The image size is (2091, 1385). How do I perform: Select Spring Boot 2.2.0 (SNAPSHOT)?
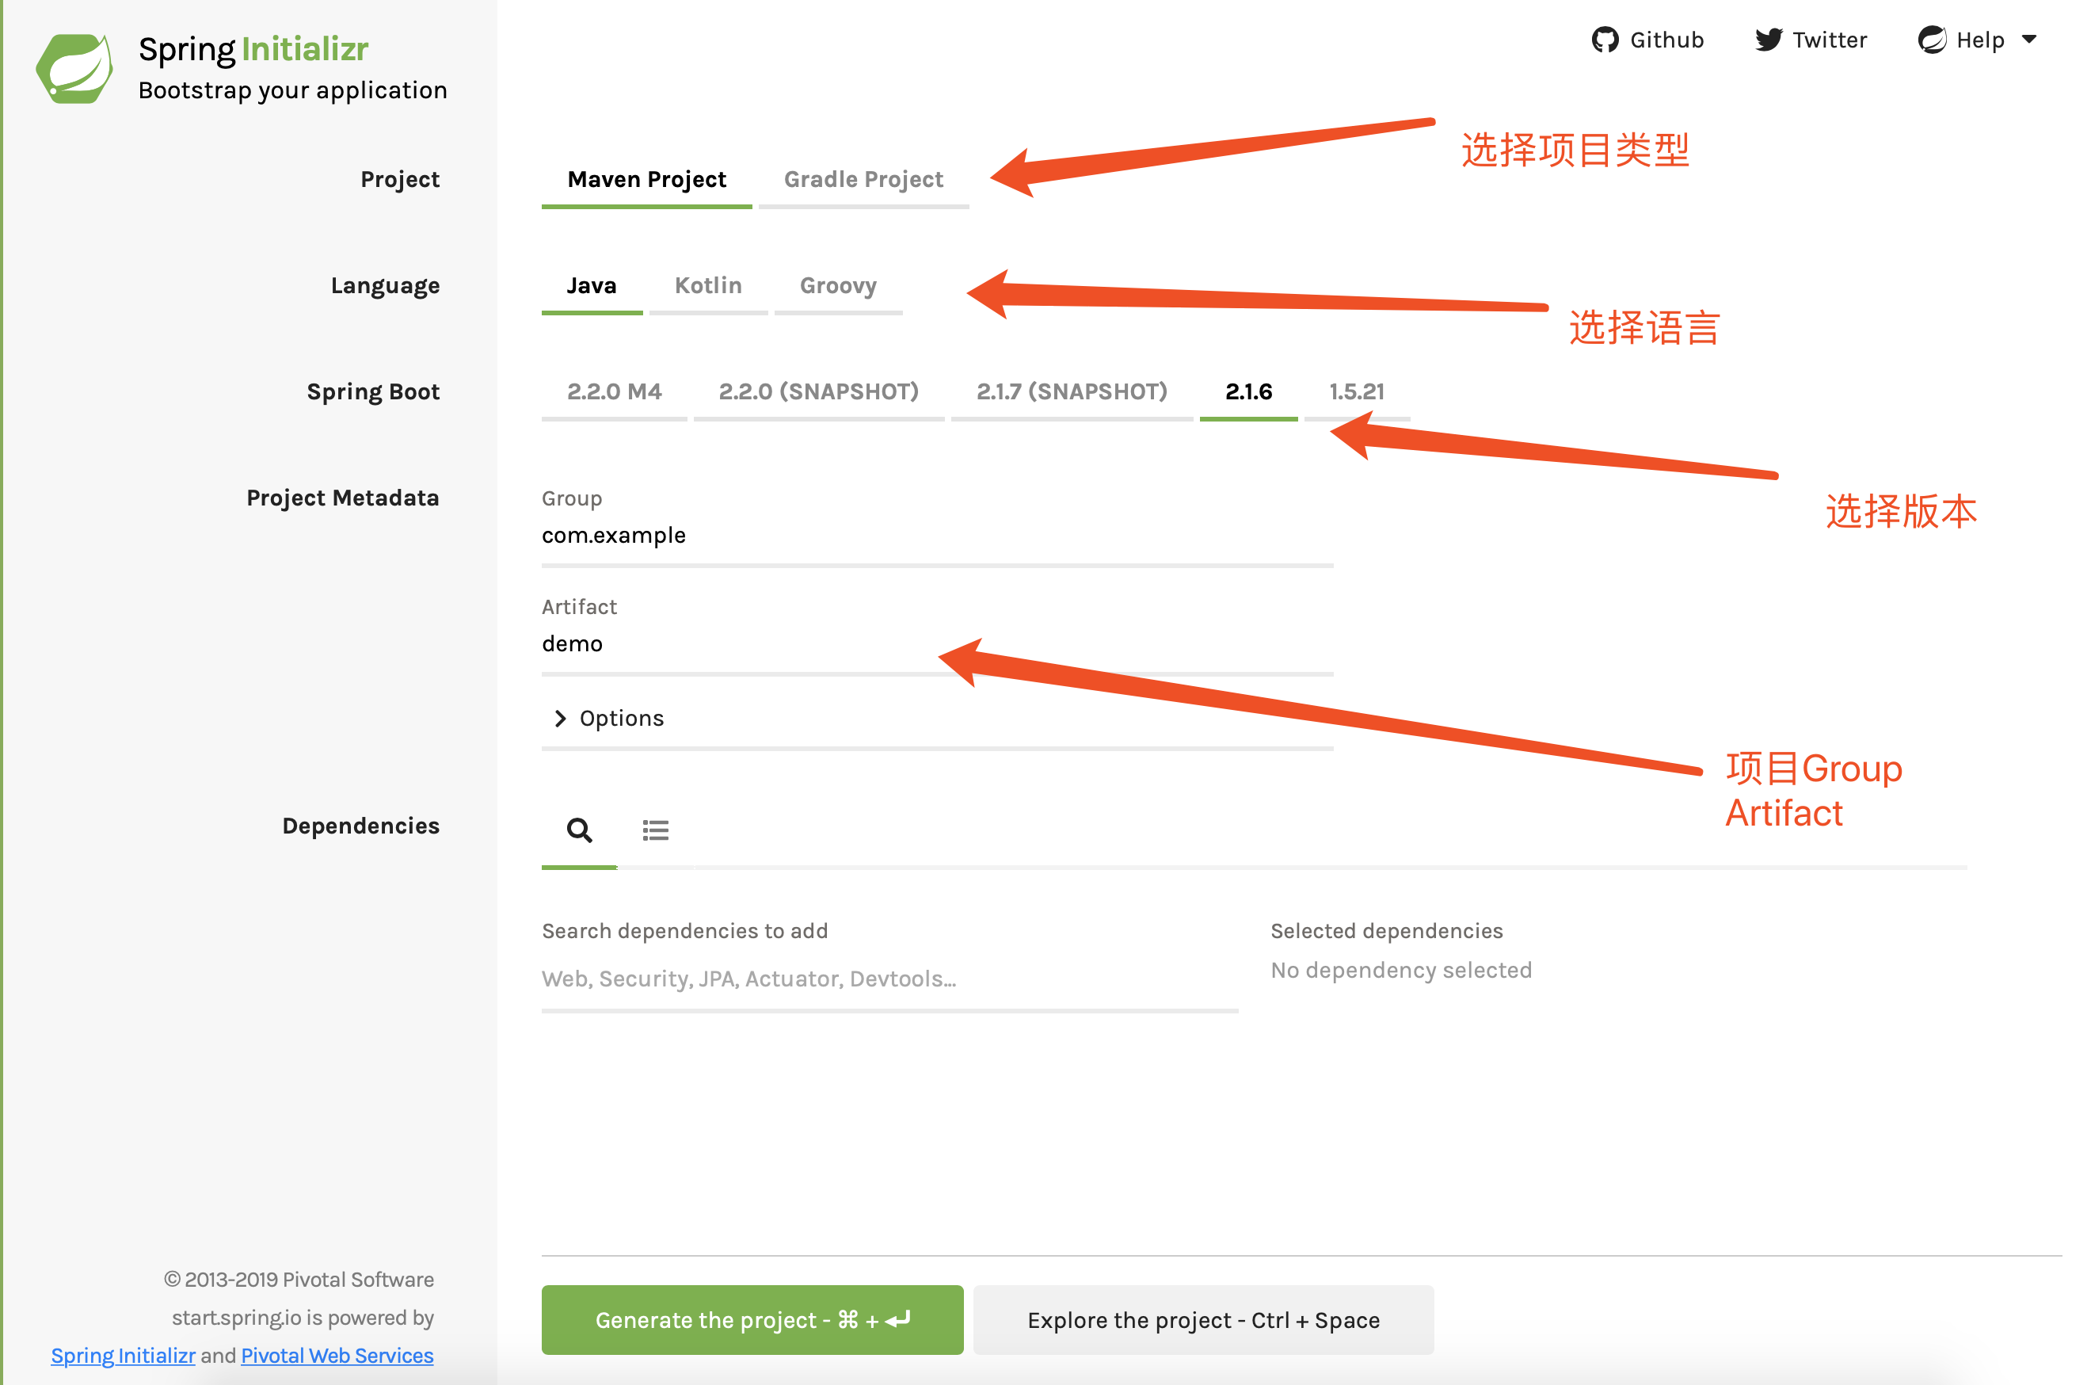click(818, 391)
